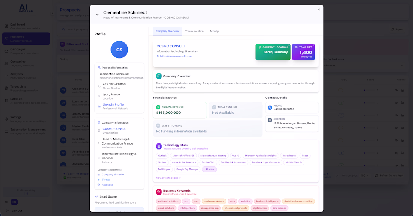This screenshot has width=413, height=216.
Task: Open Analytics in the background sidebar
Action: [x=26, y=76]
